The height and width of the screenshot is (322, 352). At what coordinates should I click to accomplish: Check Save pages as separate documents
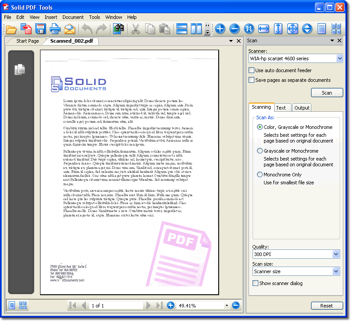[x=252, y=80]
